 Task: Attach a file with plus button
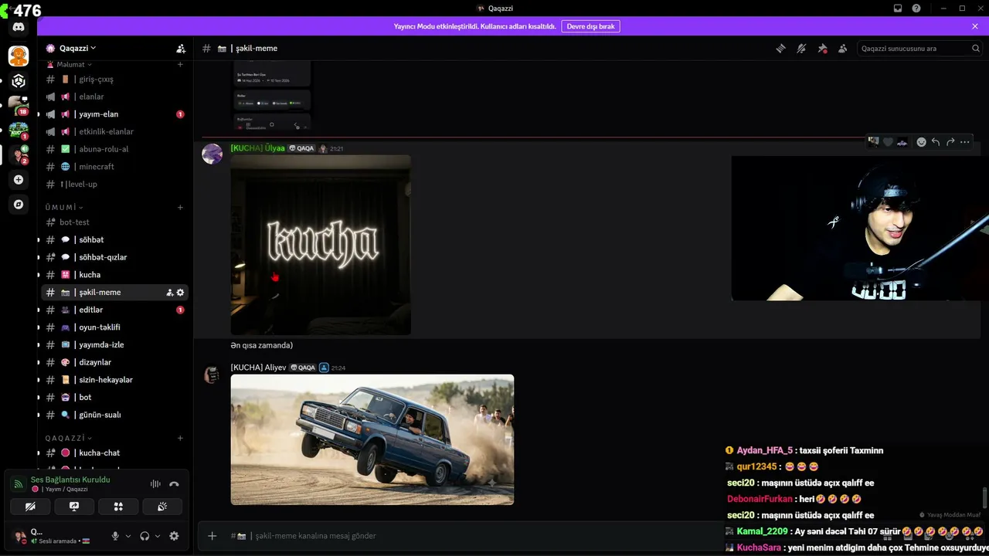pos(212,536)
